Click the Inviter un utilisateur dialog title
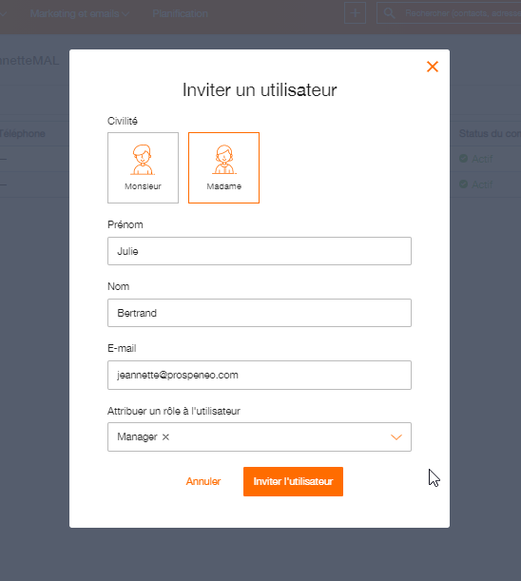Screen dimensions: 521x581 pyautogui.click(x=260, y=90)
